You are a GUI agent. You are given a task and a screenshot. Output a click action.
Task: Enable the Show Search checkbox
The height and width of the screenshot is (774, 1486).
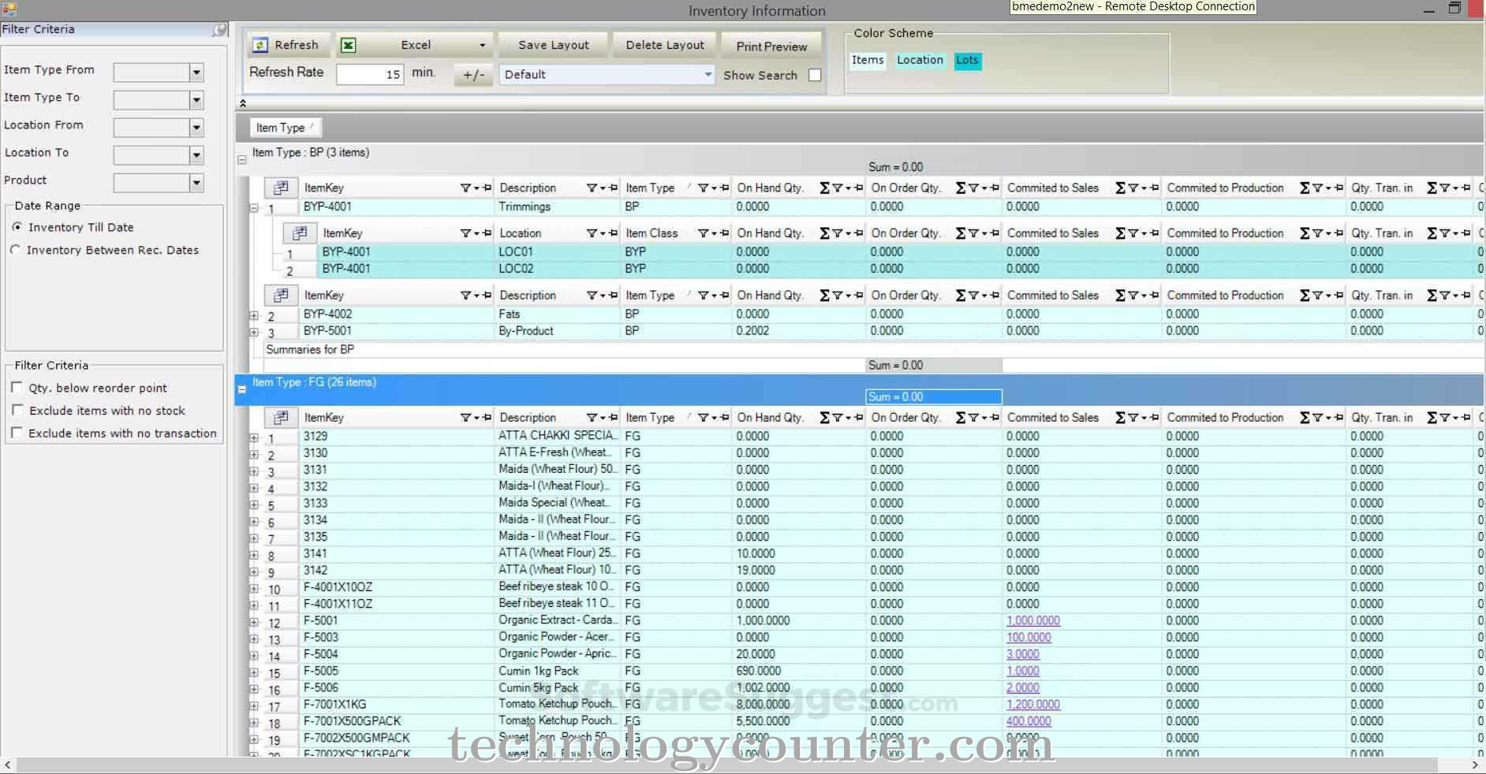pos(815,75)
